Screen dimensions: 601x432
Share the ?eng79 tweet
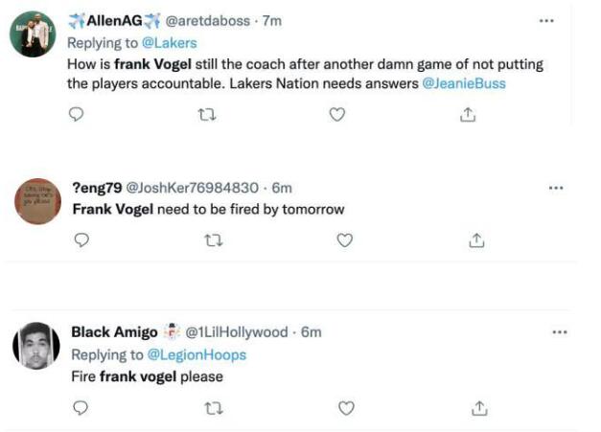tap(476, 241)
